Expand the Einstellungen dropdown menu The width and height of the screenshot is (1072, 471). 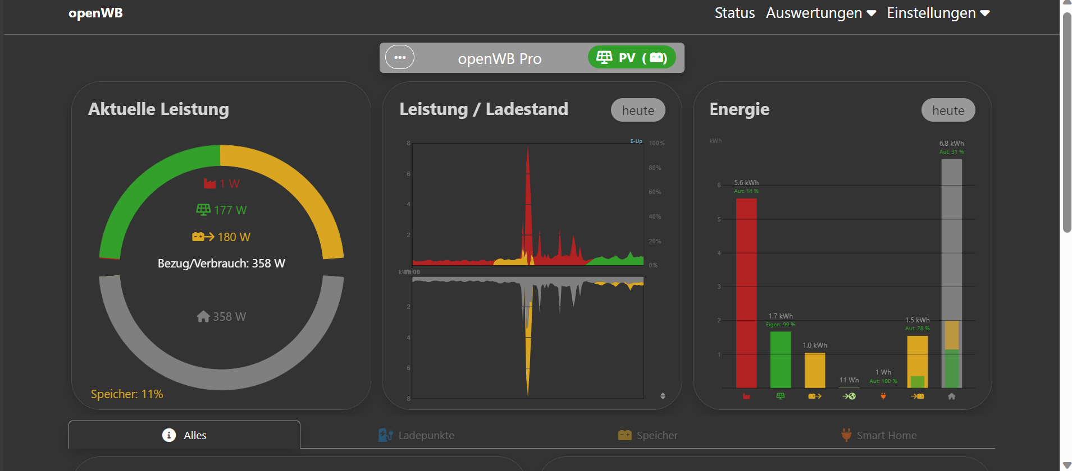[938, 13]
